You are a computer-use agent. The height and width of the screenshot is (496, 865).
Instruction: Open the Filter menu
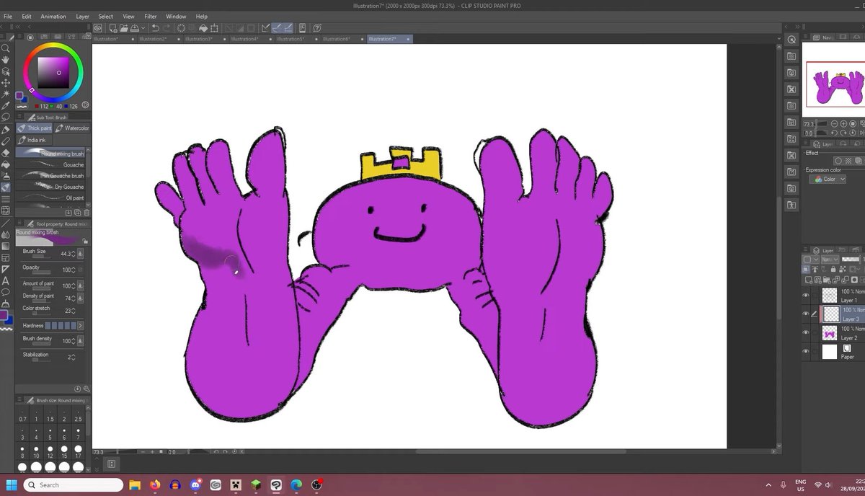pos(151,16)
